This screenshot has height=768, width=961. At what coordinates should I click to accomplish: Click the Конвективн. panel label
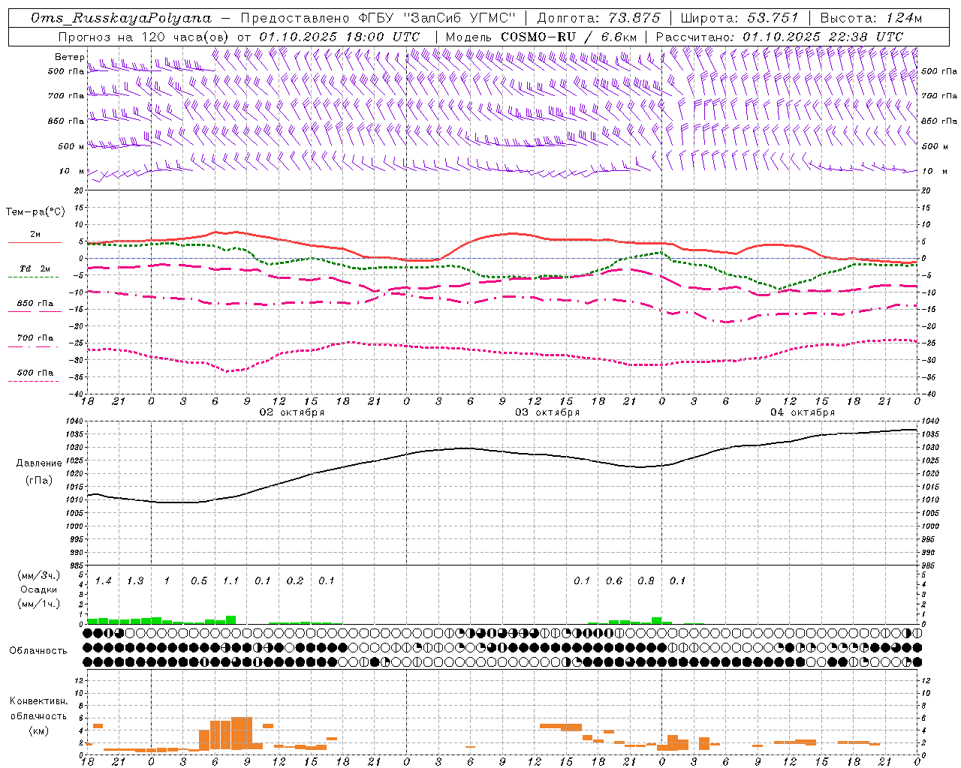(38, 700)
